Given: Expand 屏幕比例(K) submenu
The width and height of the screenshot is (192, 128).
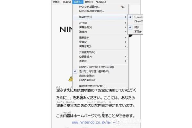Looking at the screenshot, I should [x=100, y=27].
